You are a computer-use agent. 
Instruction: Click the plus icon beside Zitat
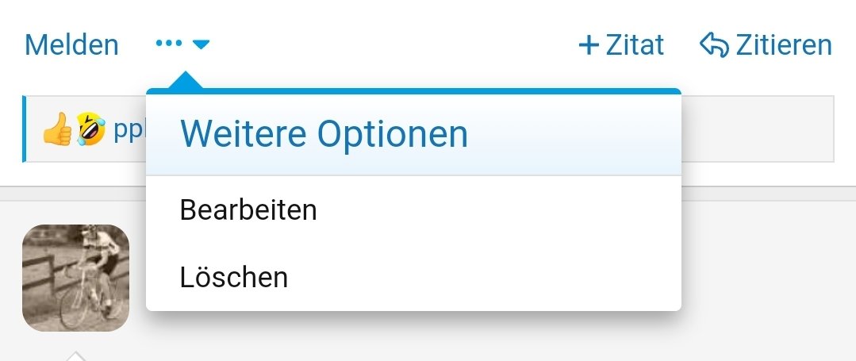point(588,45)
